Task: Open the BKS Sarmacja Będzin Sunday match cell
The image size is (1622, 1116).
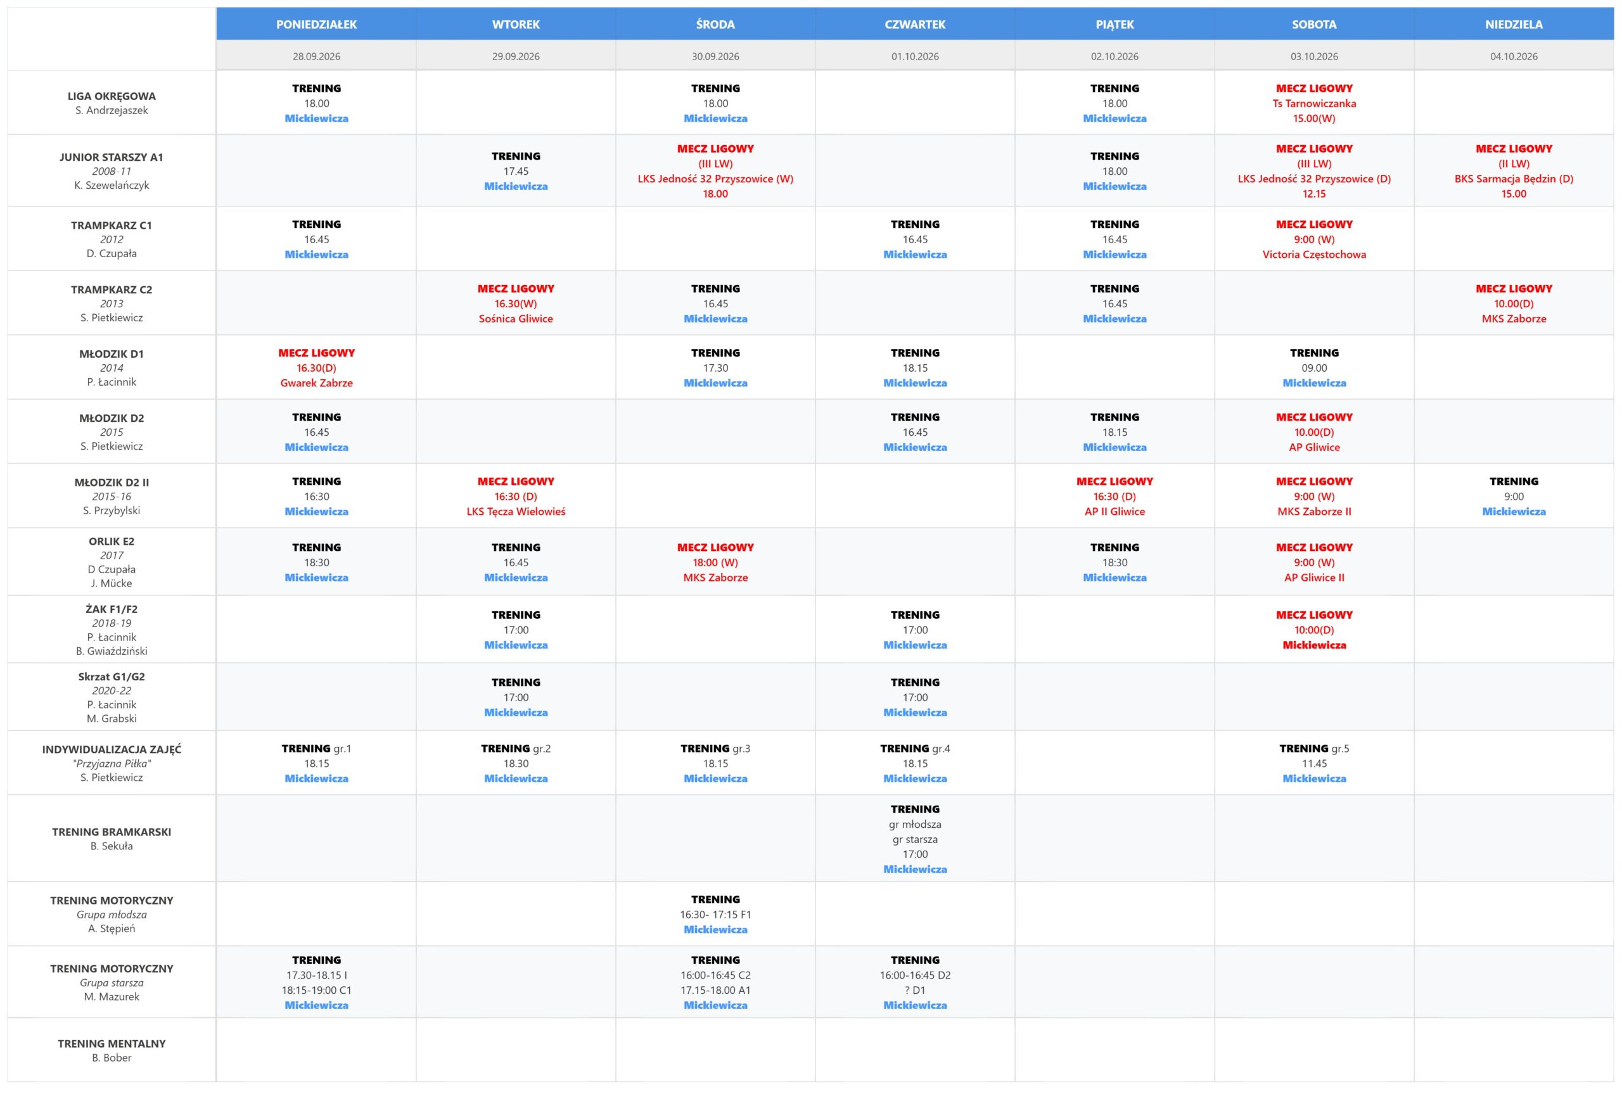Action: pos(1514,171)
